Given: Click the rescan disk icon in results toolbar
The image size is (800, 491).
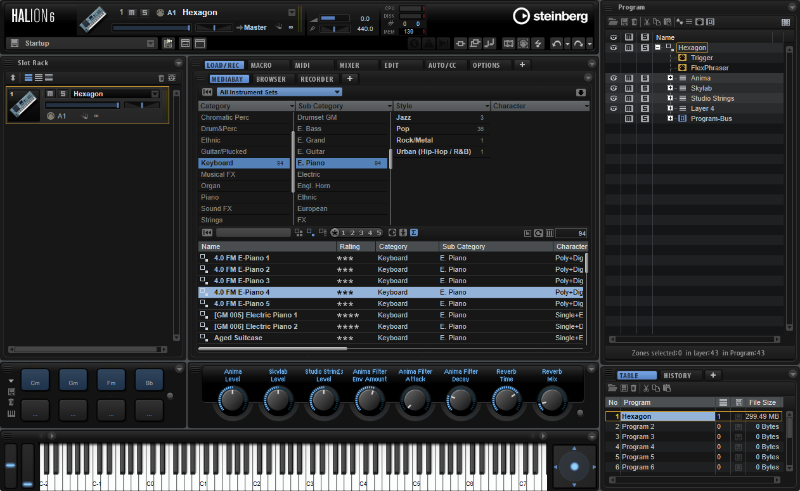Looking at the screenshot, I should [538, 233].
